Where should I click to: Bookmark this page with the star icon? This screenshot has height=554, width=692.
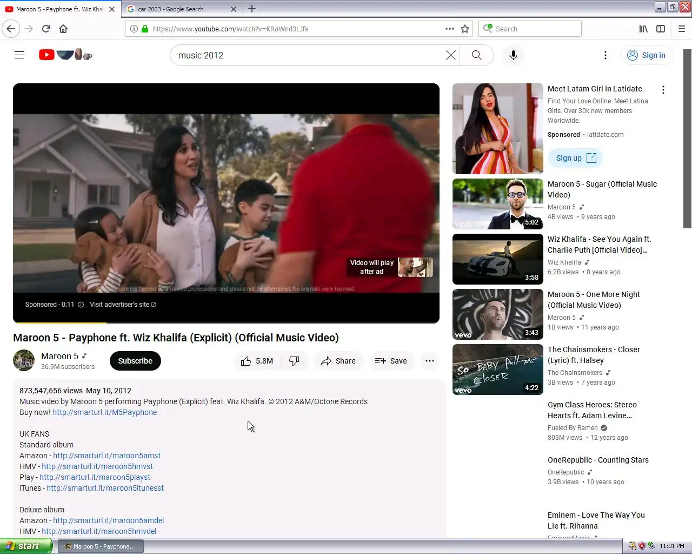(x=465, y=29)
